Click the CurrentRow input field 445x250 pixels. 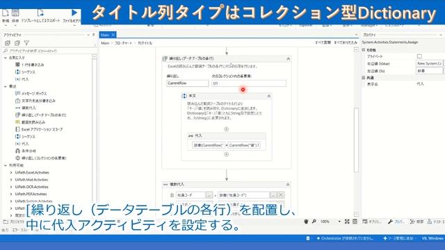click(188, 83)
